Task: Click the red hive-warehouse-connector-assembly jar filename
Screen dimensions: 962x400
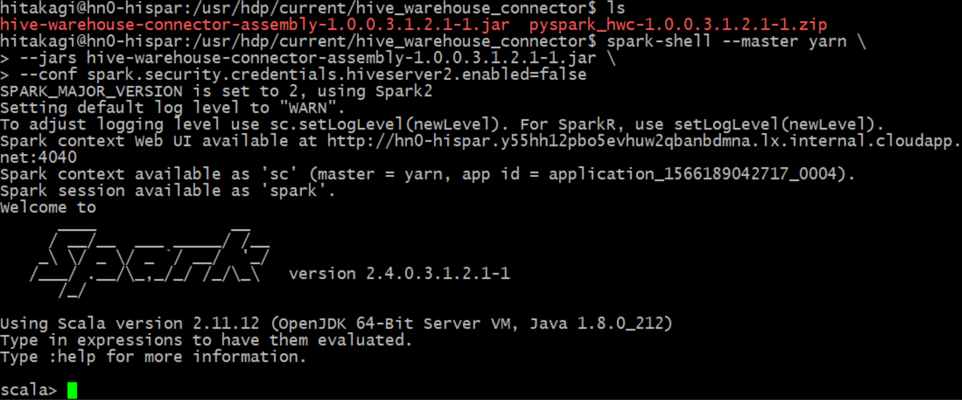Action: (x=255, y=25)
